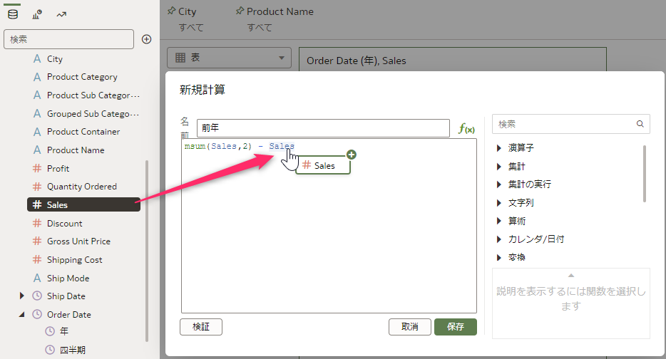Select the Quantity Ordered column

[x=83, y=187]
